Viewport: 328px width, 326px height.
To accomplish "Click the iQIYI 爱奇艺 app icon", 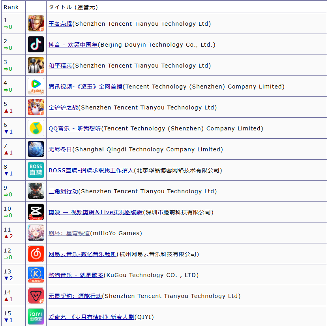I will click(x=36, y=317).
